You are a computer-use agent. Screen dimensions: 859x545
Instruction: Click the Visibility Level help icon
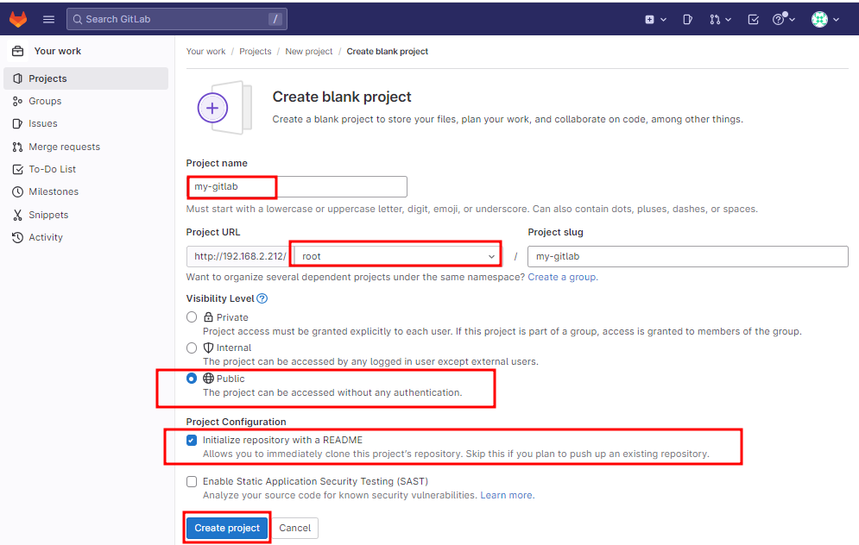[262, 298]
